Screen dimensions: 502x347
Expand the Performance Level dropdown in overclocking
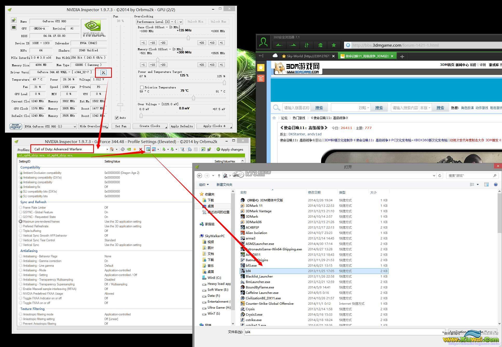point(179,22)
